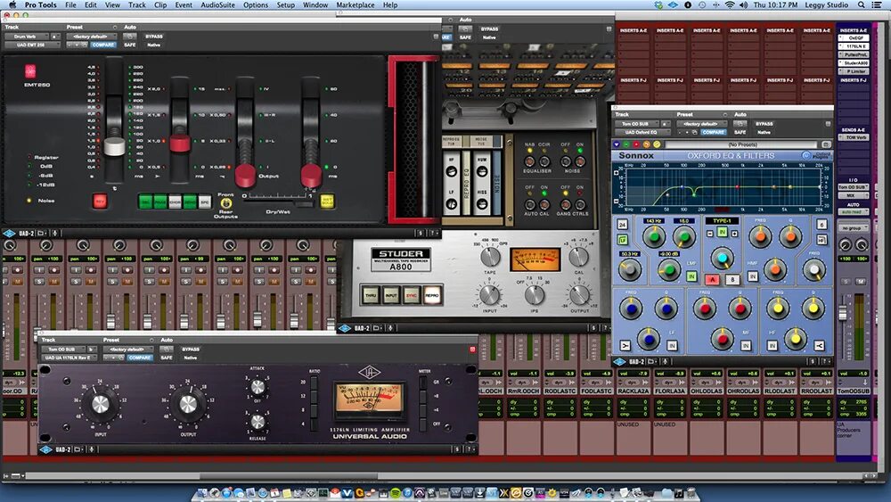Toggle the LMF band IN button in Oxford EQ
Viewport: 891px width, 502px height.
(691, 276)
